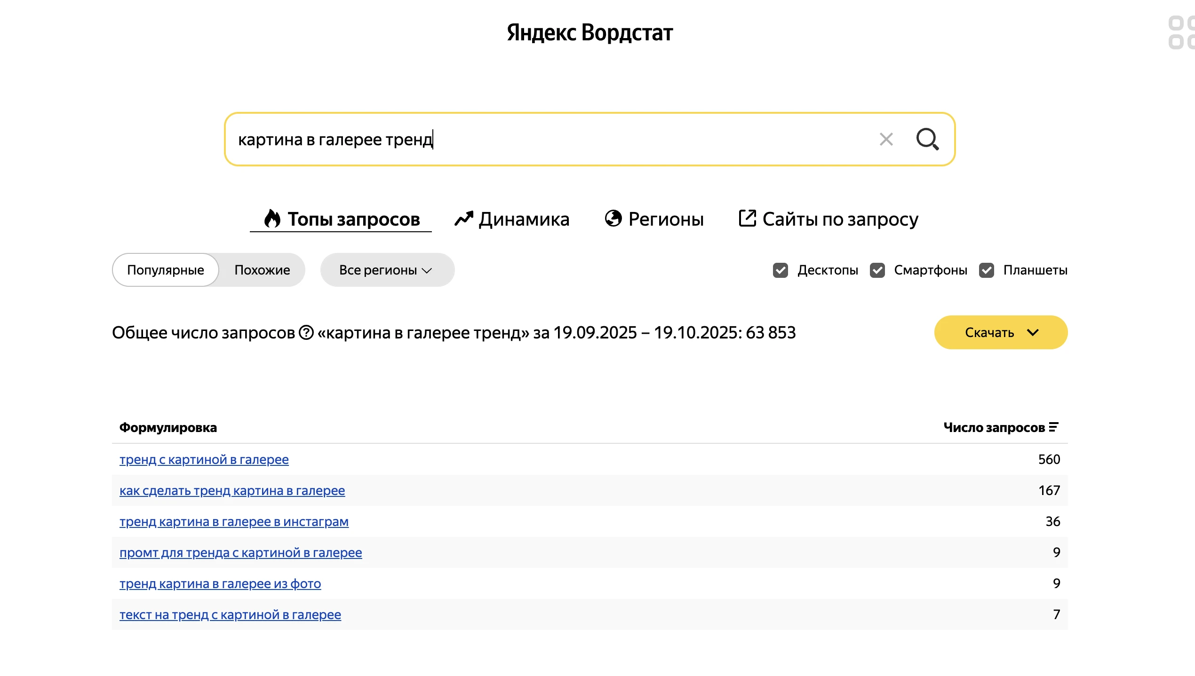Image resolution: width=1195 pixels, height=676 pixels.
Task: Open the Скачать download dropdown
Action: coord(1000,332)
